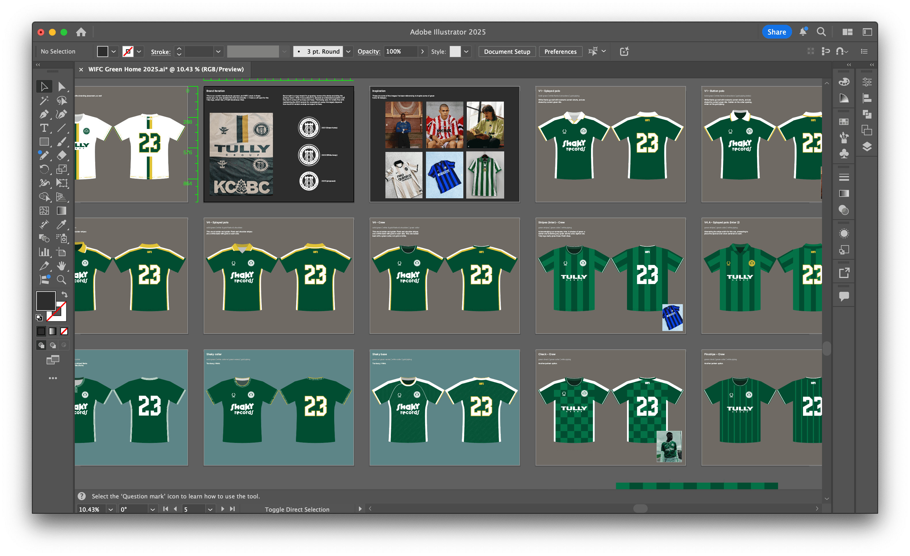910x556 pixels.
Task: Select the Zoom magnifier tool
Action: coord(62,280)
